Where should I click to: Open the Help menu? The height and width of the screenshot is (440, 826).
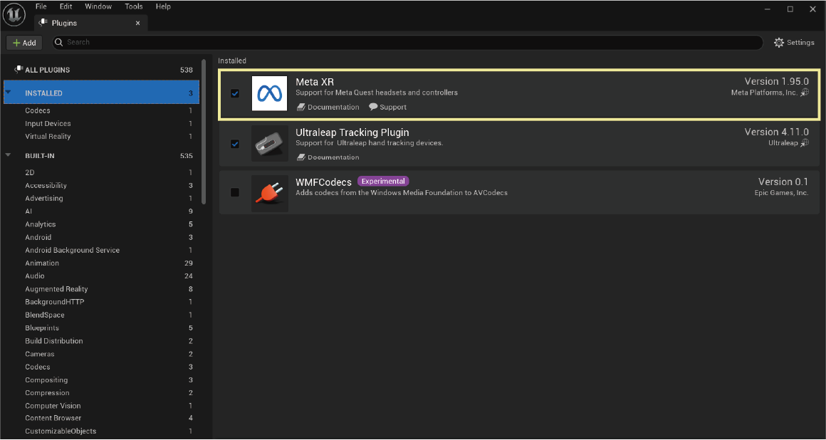coord(163,6)
